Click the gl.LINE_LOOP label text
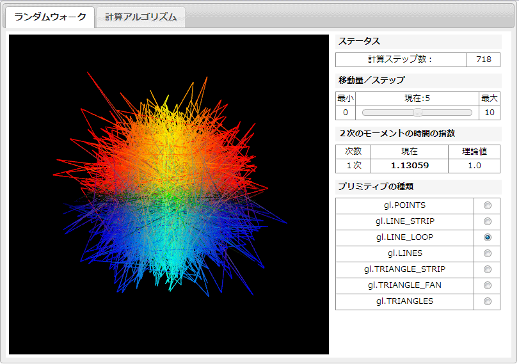 (x=404, y=237)
